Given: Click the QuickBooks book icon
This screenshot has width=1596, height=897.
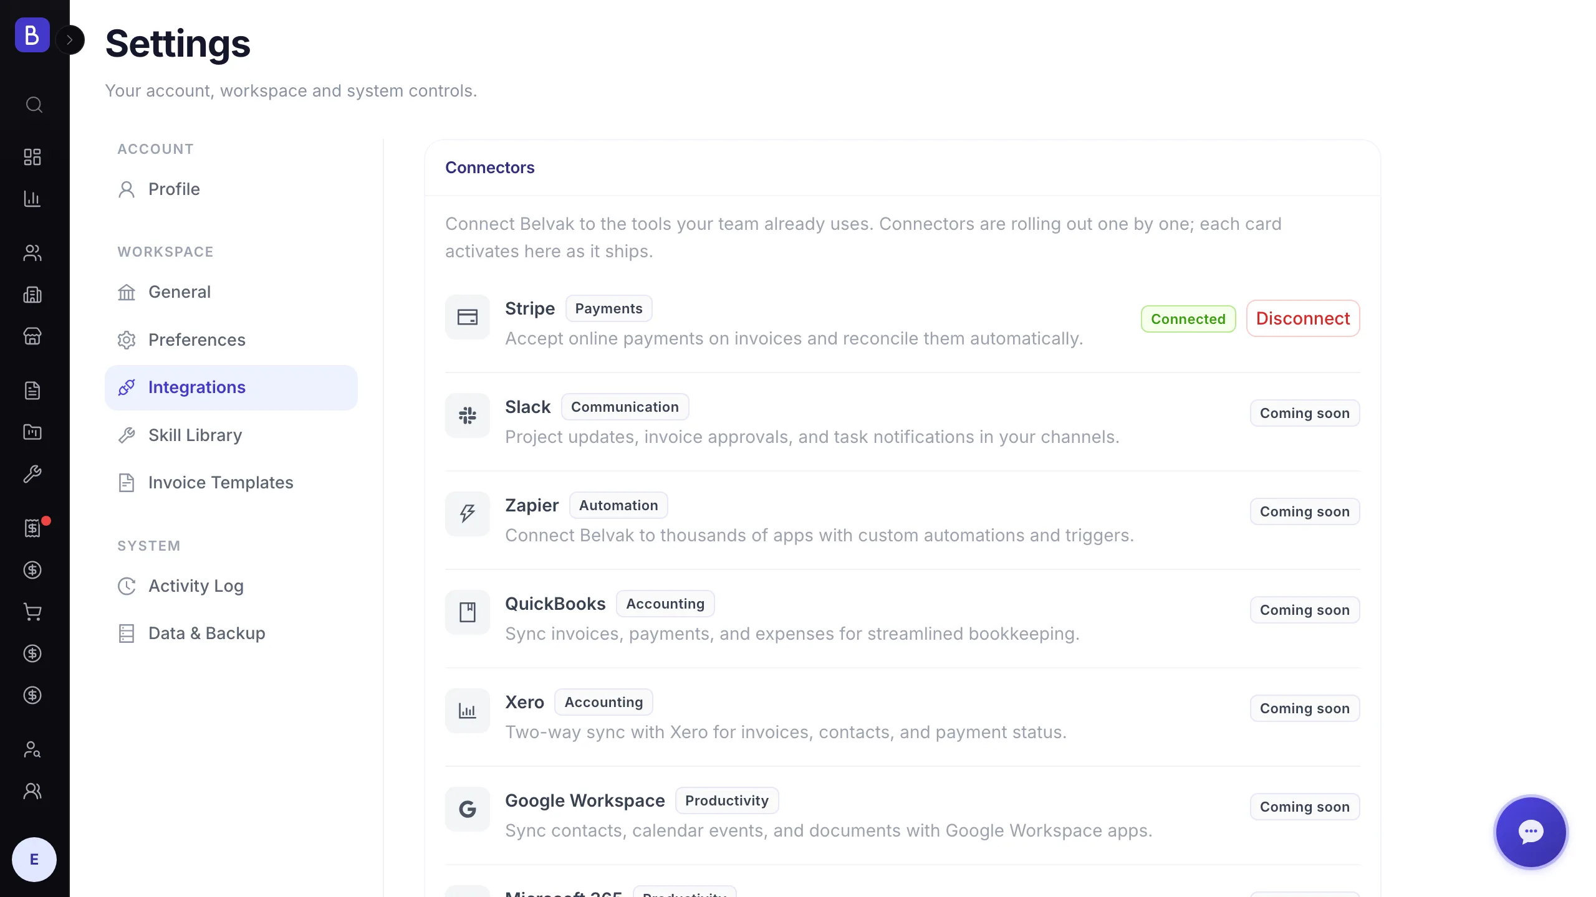Looking at the screenshot, I should click(468, 612).
